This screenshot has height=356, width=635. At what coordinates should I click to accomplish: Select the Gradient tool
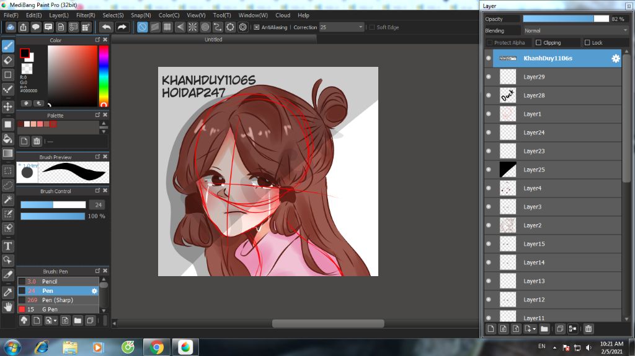pyautogui.click(x=7, y=154)
